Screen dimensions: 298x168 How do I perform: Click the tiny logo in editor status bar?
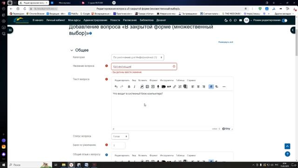[x=226, y=129]
